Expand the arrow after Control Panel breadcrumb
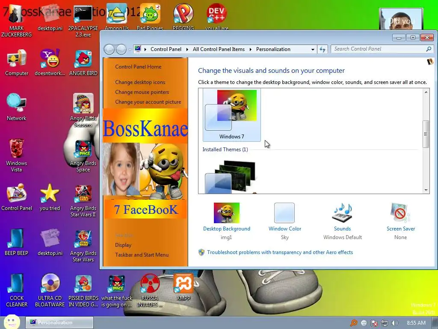The width and height of the screenshot is (438, 329). 187,49
